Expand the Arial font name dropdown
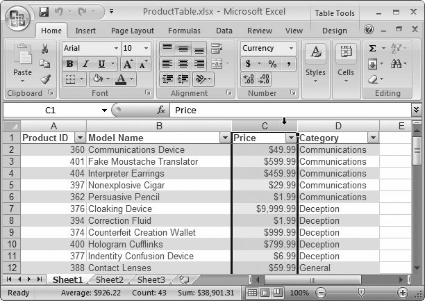The width and height of the screenshot is (425, 301). (115, 49)
